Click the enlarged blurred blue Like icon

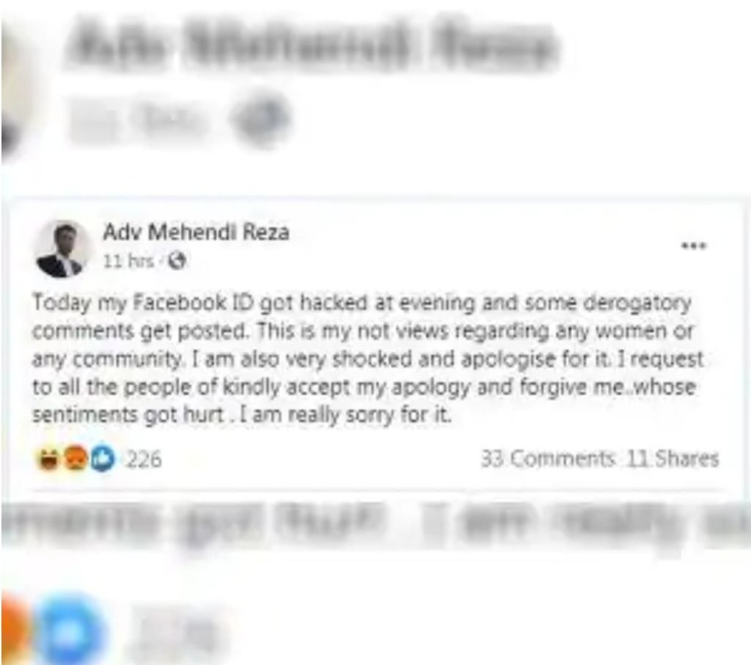72,628
